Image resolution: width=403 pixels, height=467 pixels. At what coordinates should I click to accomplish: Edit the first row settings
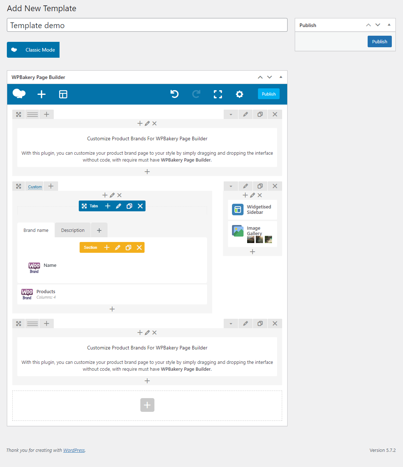246,114
